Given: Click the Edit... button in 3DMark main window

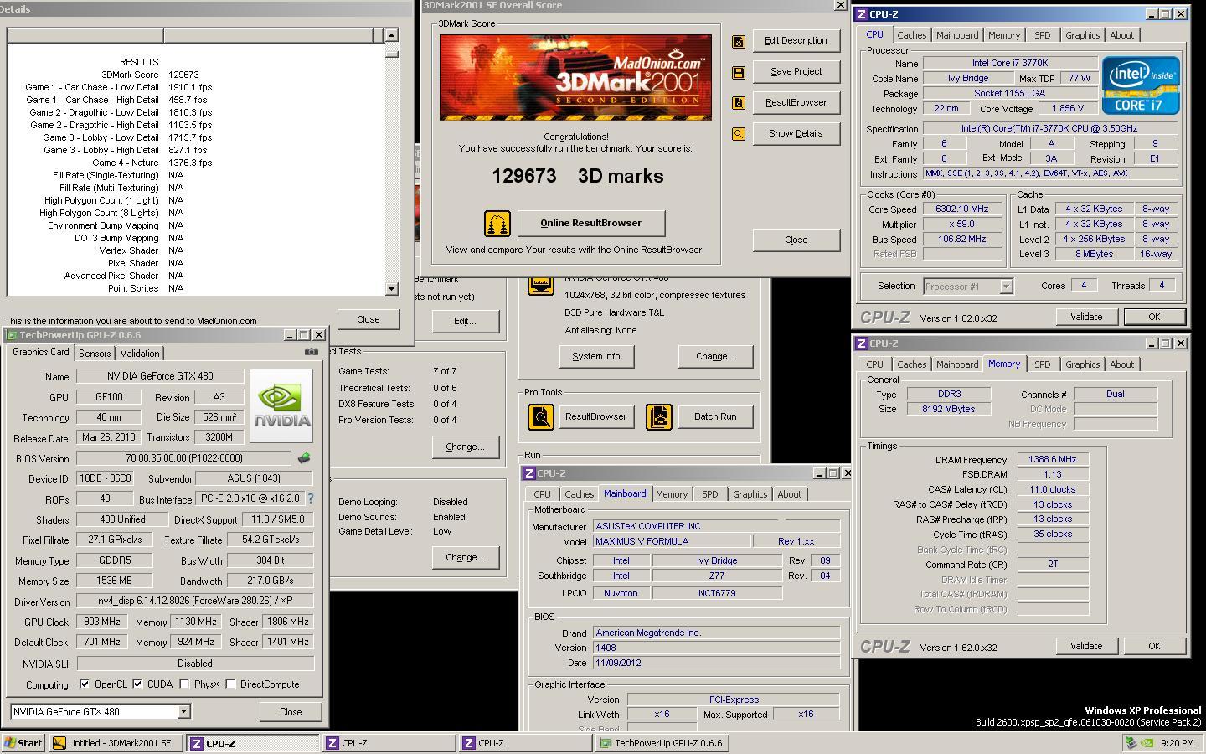Looking at the screenshot, I should pyautogui.click(x=465, y=321).
